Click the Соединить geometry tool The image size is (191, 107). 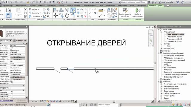[x=35, y=17]
